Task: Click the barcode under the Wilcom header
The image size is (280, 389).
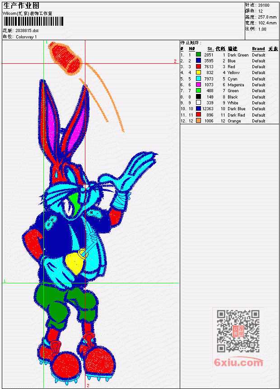Action: pyautogui.click(x=33, y=21)
